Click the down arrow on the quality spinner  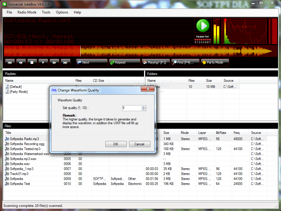click(x=143, y=109)
